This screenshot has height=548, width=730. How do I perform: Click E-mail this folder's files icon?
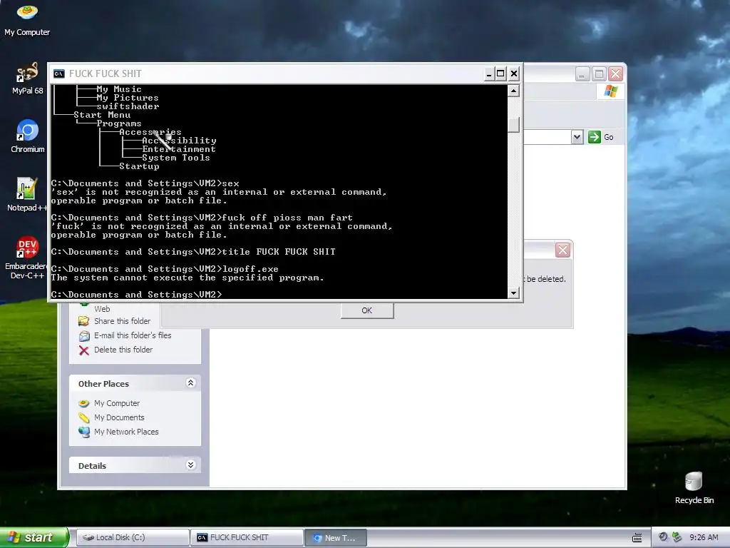click(x=84, y=335)
